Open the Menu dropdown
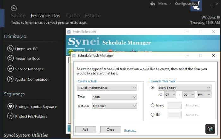The height and width of the screenshot is (139, 221). click(164, 4)
